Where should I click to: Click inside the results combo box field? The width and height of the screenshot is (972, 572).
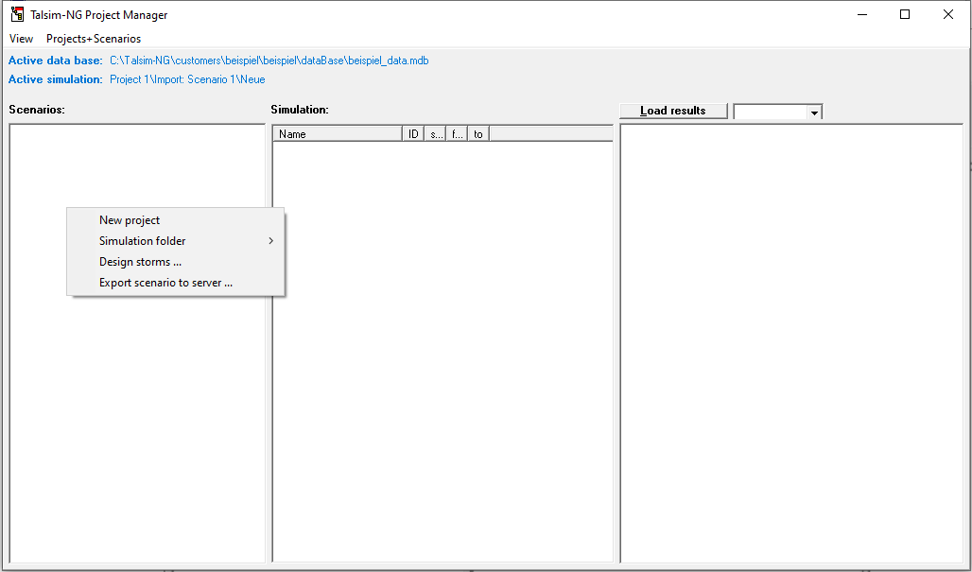(x=770, y=112)
